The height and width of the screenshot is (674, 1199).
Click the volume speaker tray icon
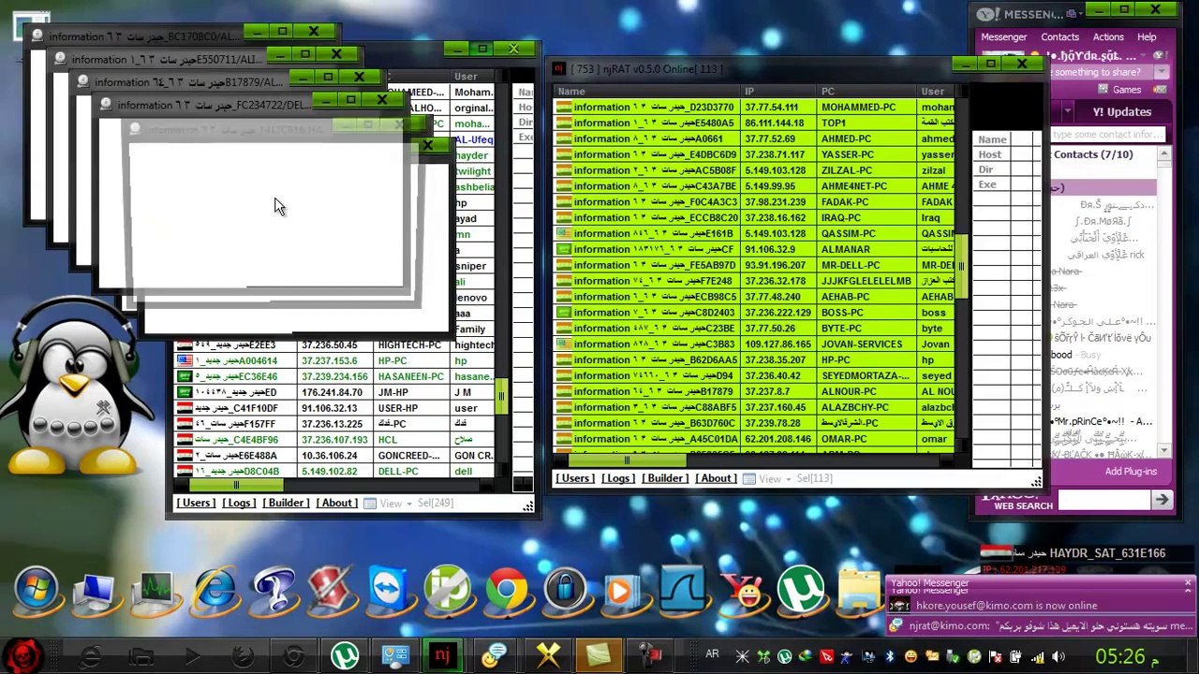click(1058, 656)
